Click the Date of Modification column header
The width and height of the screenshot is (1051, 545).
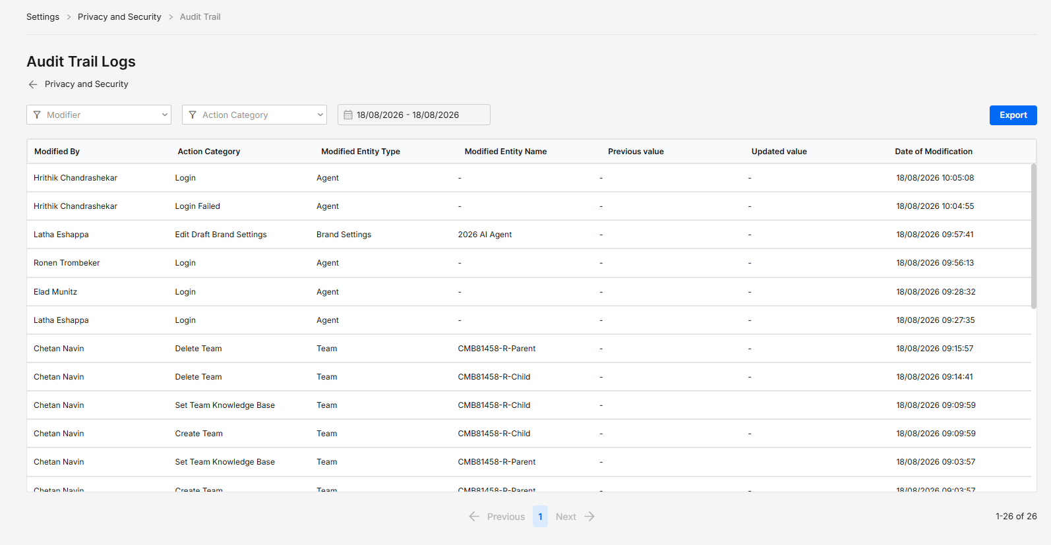coord(934,152)
